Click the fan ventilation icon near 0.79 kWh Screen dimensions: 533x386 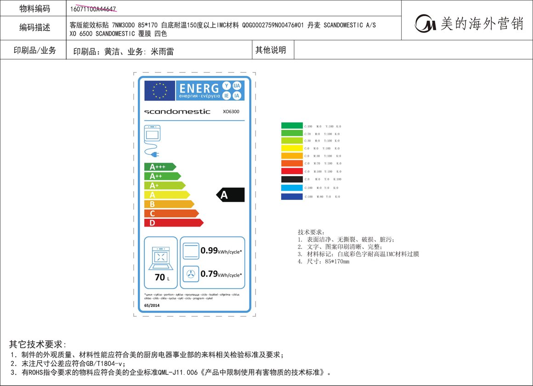(x=190, y=274)
